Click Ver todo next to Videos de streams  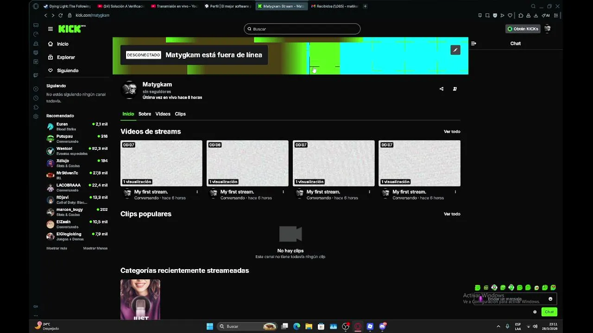[x=452, y=132]
